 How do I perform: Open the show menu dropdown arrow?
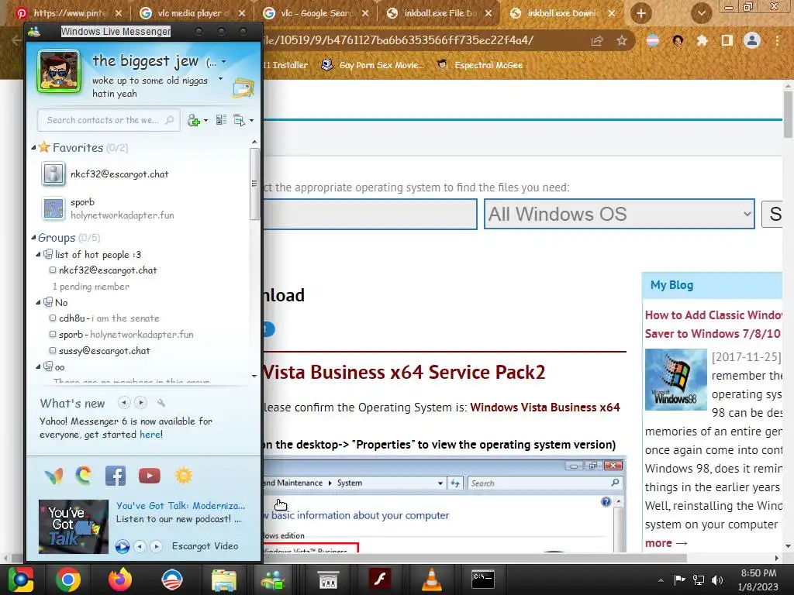[x=252, y=121]
